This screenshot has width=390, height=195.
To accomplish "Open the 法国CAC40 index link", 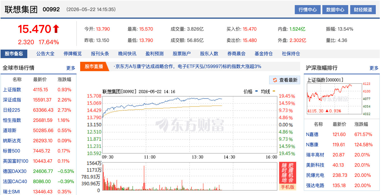I will pyautogui.click(x=15, y=181).
